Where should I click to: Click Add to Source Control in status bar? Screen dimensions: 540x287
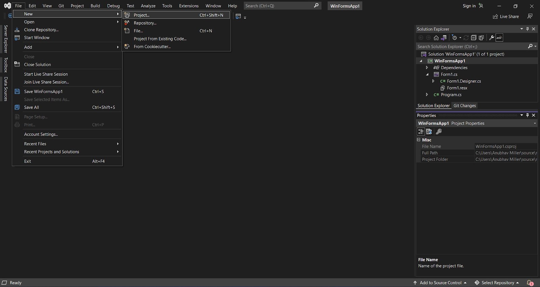[x=440, y=283]
